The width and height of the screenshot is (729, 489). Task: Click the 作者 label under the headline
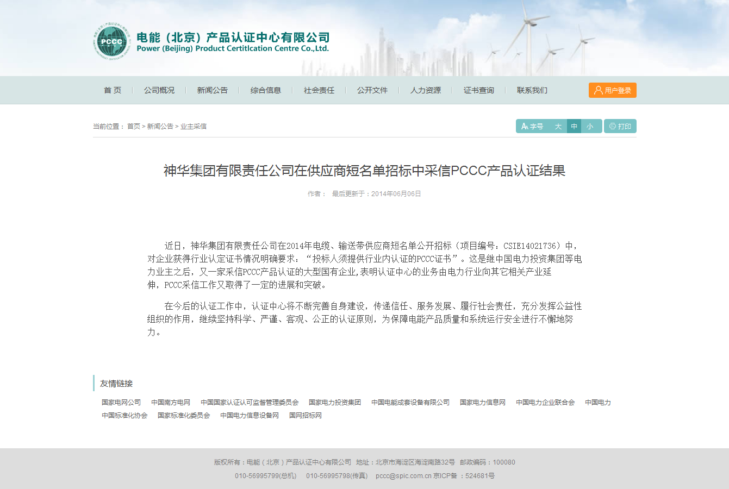[x=317, y=194]
